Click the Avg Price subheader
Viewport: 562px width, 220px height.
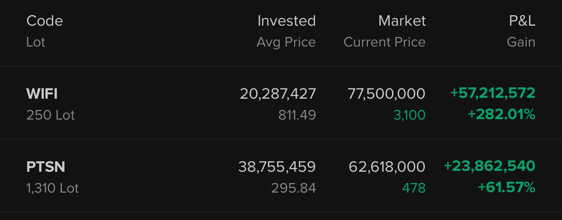(286, 42)
